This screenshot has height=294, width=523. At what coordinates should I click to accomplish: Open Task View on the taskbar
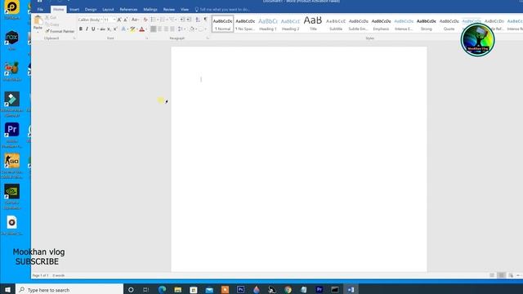[145, 290]
